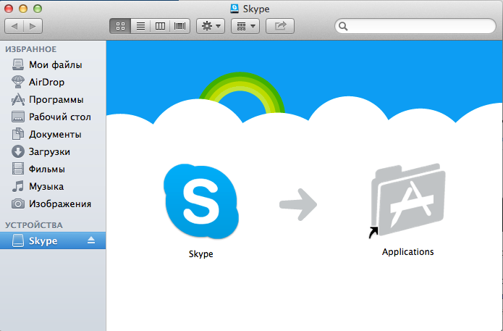Select Программы in the sidebar
The image size is (503, 331).
(x=56, y=99)
